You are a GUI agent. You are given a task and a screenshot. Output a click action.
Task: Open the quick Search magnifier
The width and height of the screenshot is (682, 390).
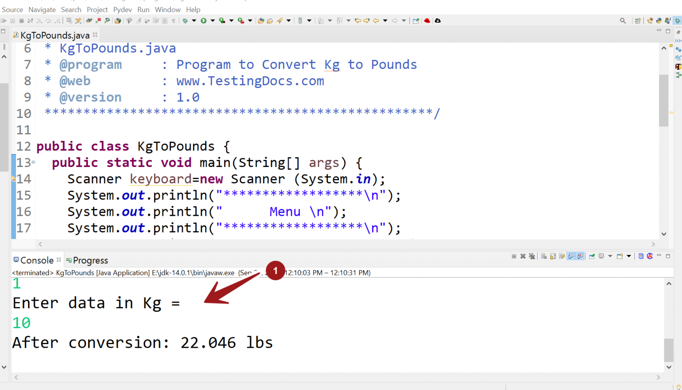tap(623, 20)
